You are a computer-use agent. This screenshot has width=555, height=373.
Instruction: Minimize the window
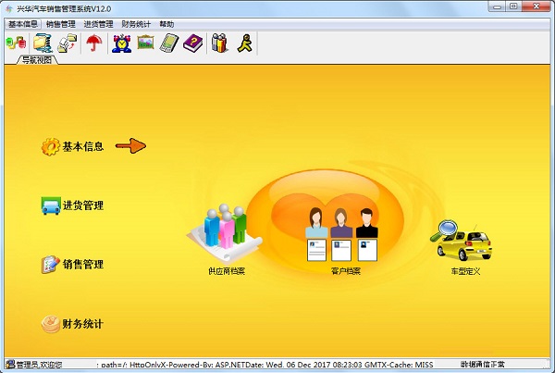pos(497,6)
